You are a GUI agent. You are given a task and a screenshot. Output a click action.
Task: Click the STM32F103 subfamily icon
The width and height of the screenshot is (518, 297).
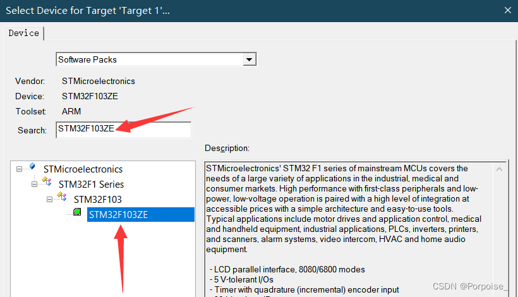point(62,197)
